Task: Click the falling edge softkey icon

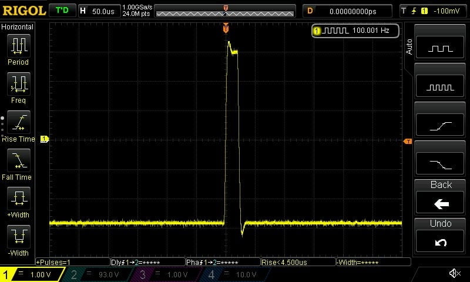Action: point(440,163)
